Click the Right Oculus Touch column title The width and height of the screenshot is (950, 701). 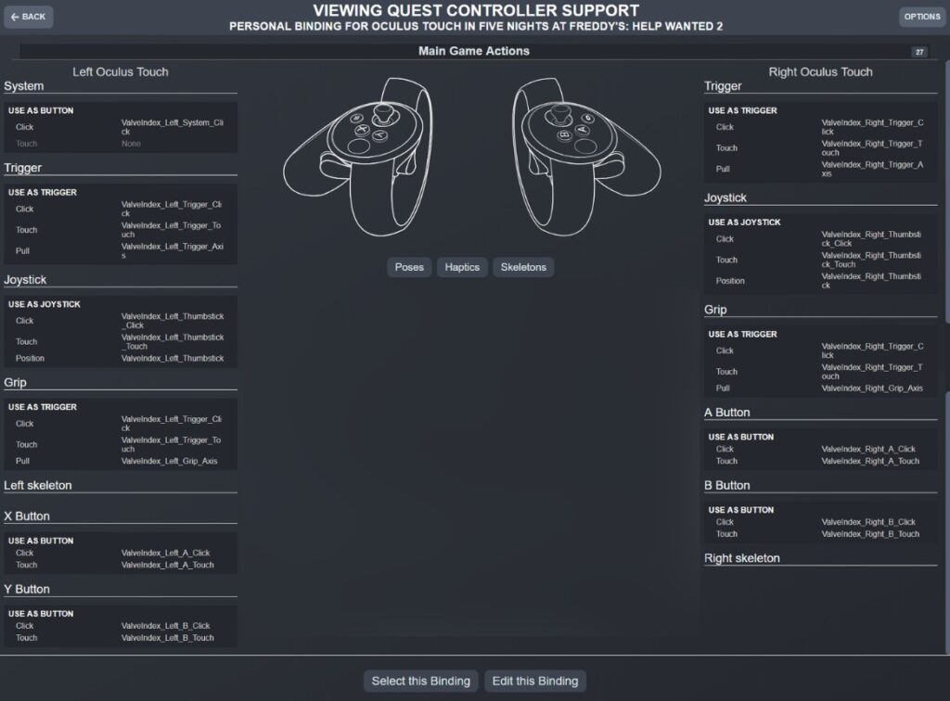[x=820, y=72]
